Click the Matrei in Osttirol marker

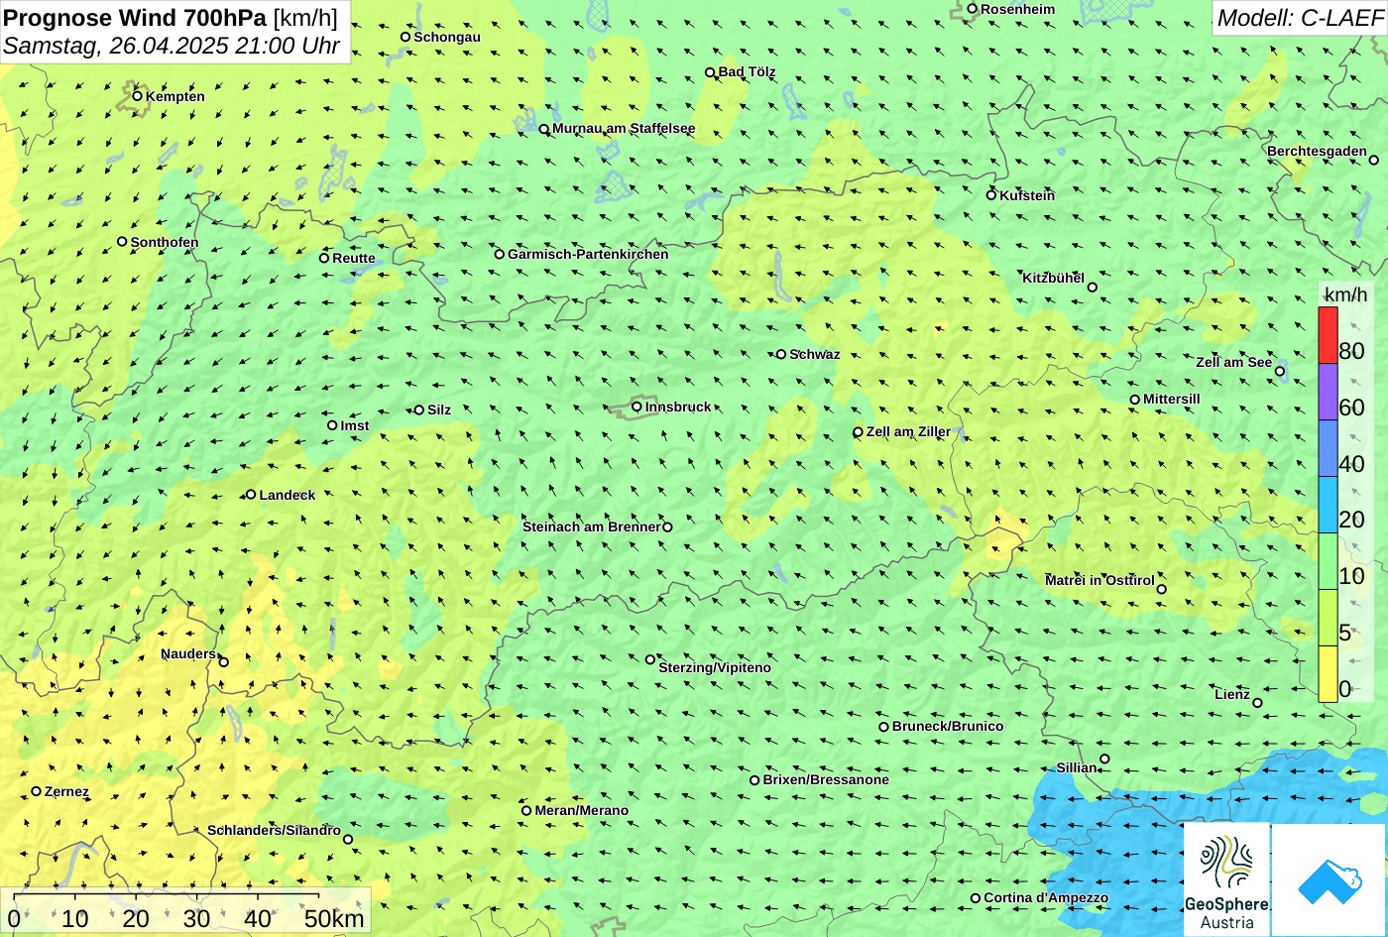point(1162,589)
